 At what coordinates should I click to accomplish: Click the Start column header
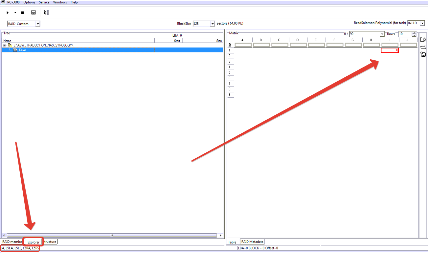(x=169, y=41)
